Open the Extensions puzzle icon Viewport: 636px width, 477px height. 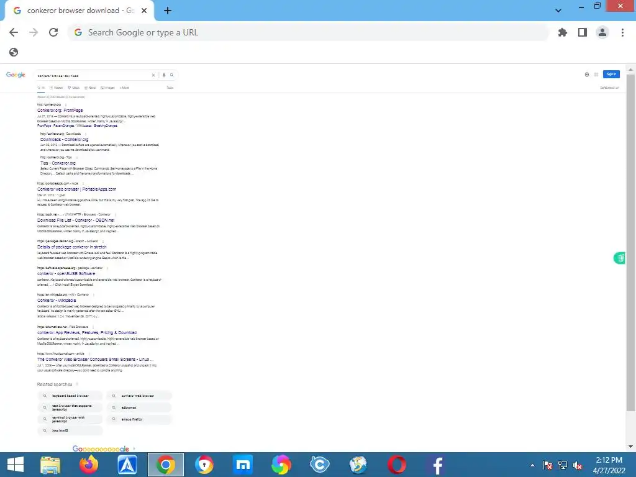(x=563, y=32)
